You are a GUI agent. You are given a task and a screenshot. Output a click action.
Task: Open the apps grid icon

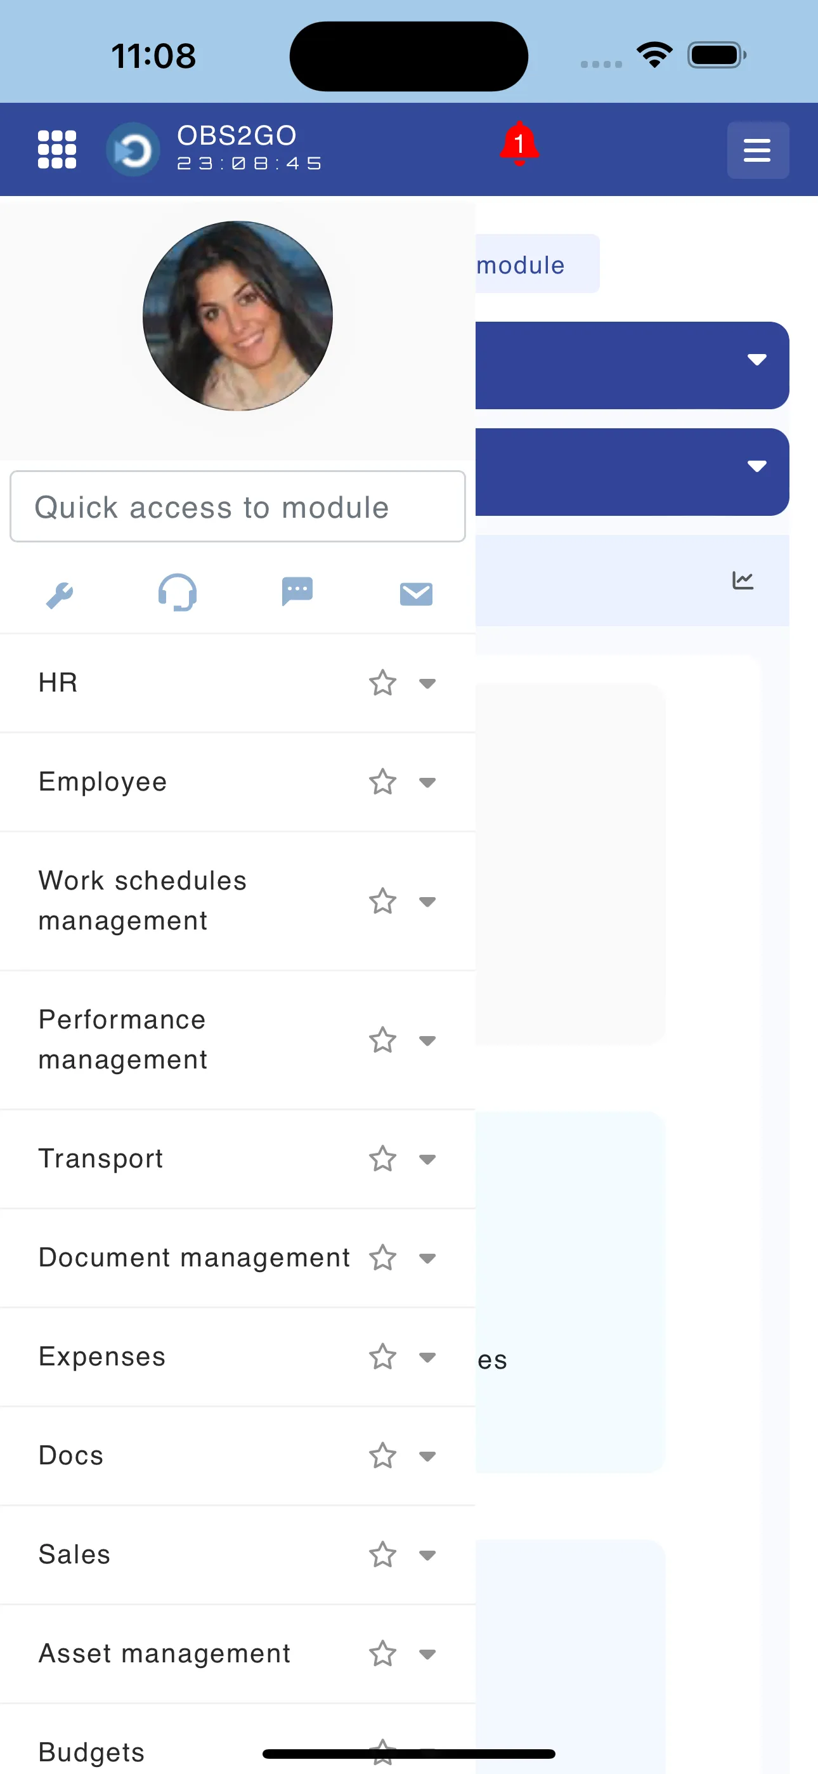56,150
